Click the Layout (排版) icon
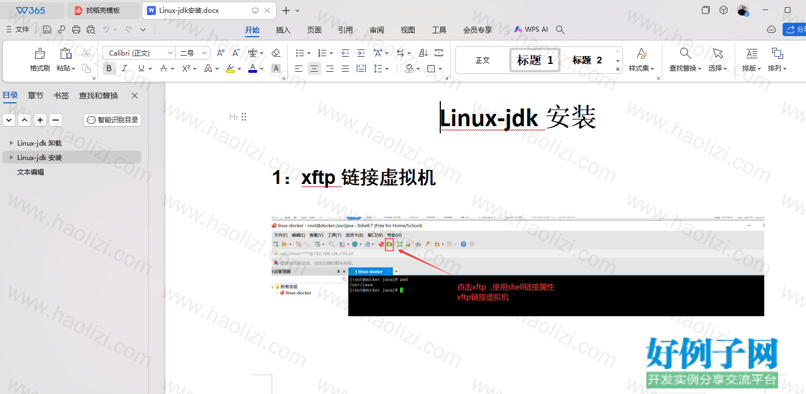The width and height of the screenshot is (806, 394). (x=752, y=53)
